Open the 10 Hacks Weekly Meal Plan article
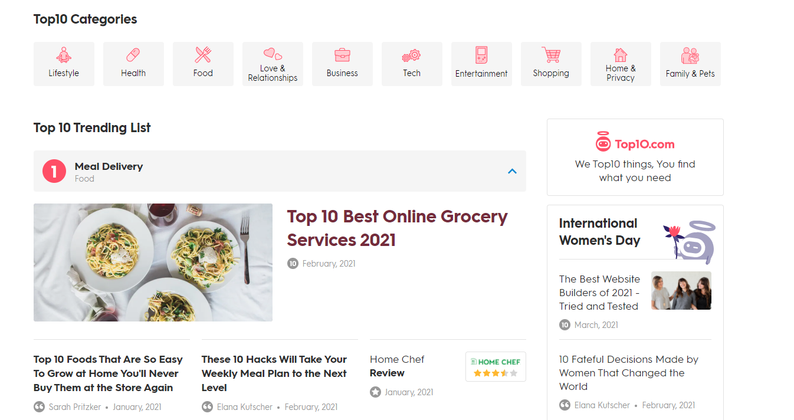This screenshot has width=794, height=420. click(274, 373)
